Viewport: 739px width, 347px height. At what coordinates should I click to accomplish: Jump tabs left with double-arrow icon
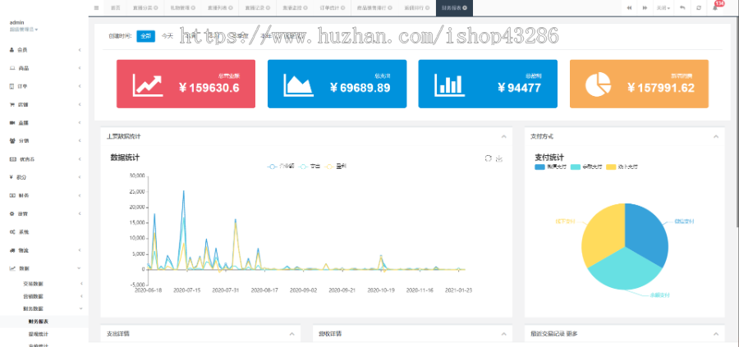coord(629,8)
